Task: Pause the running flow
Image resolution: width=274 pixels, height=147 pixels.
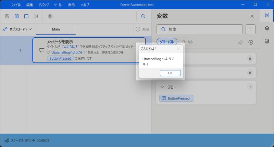Action: point(16,16)
